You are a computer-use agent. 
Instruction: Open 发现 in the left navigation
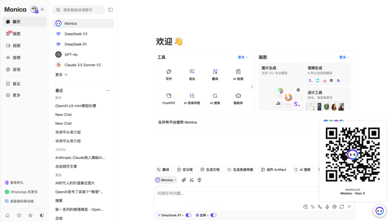click(17, 70)
